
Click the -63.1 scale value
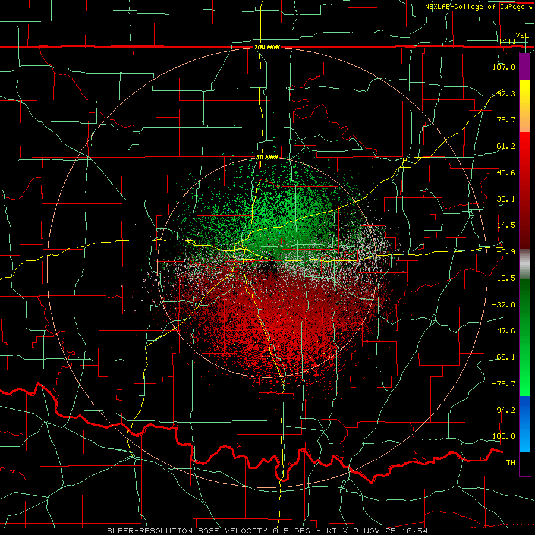coord(503,357)
